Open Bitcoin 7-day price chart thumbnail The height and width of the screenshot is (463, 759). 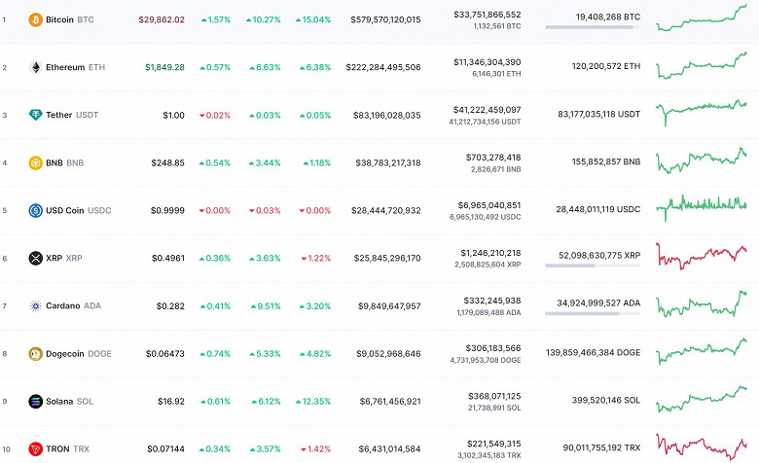[701, 18]
